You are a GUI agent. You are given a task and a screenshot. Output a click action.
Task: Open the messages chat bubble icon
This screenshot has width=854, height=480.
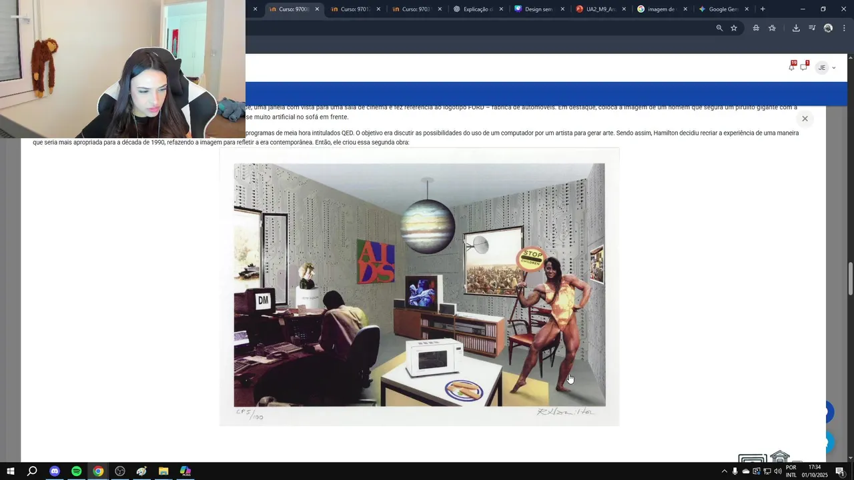click(804, 67)
